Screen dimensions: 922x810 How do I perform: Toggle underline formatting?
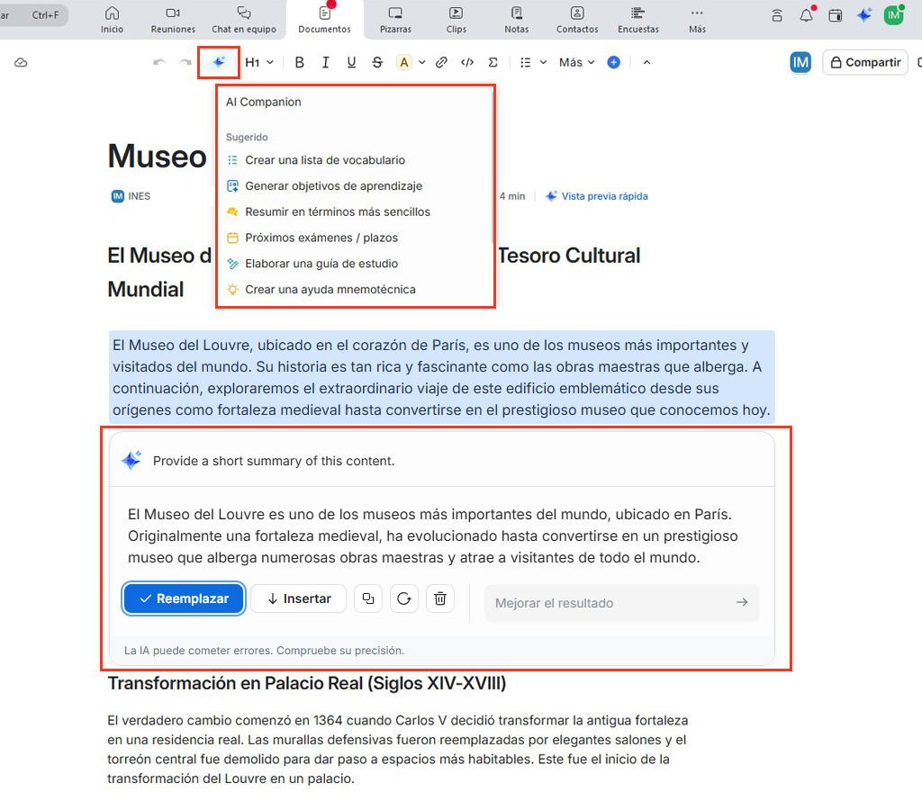[351, 62]
